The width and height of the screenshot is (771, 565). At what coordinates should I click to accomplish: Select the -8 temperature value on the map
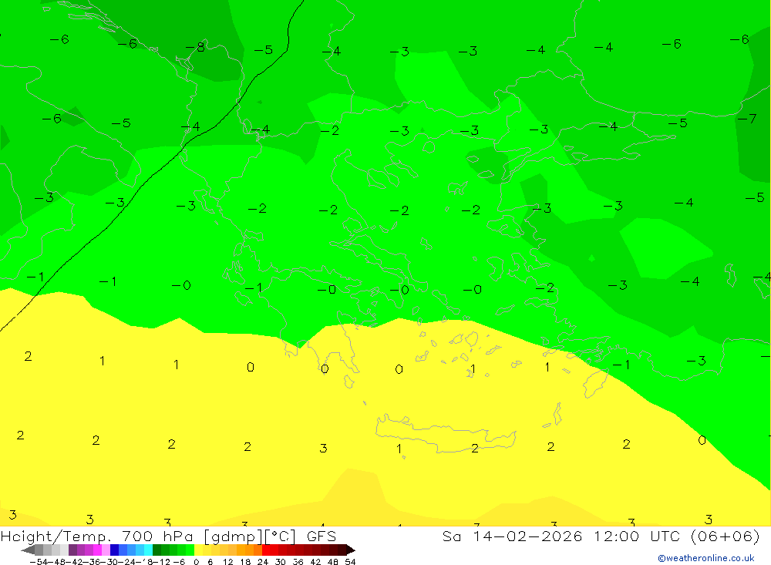click(195, 47)
